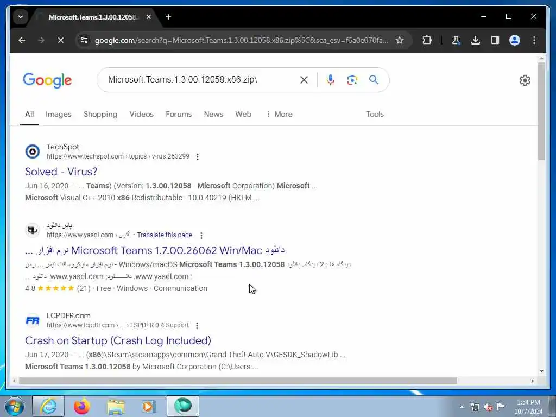556x417 pixels.
Task: Bookmark this page with the star
Action: [400, 40]
